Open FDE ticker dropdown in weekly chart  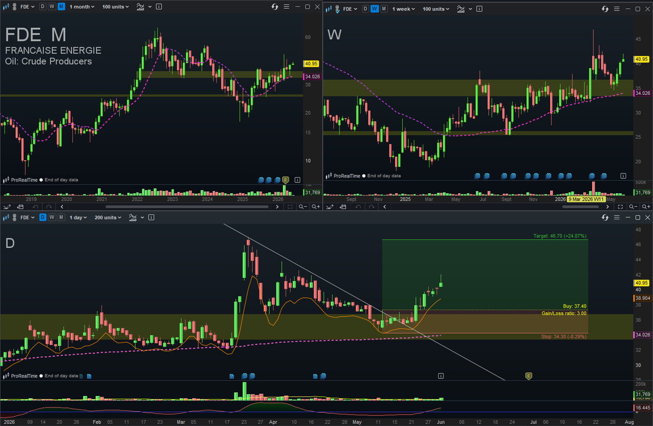click(350, 9)
